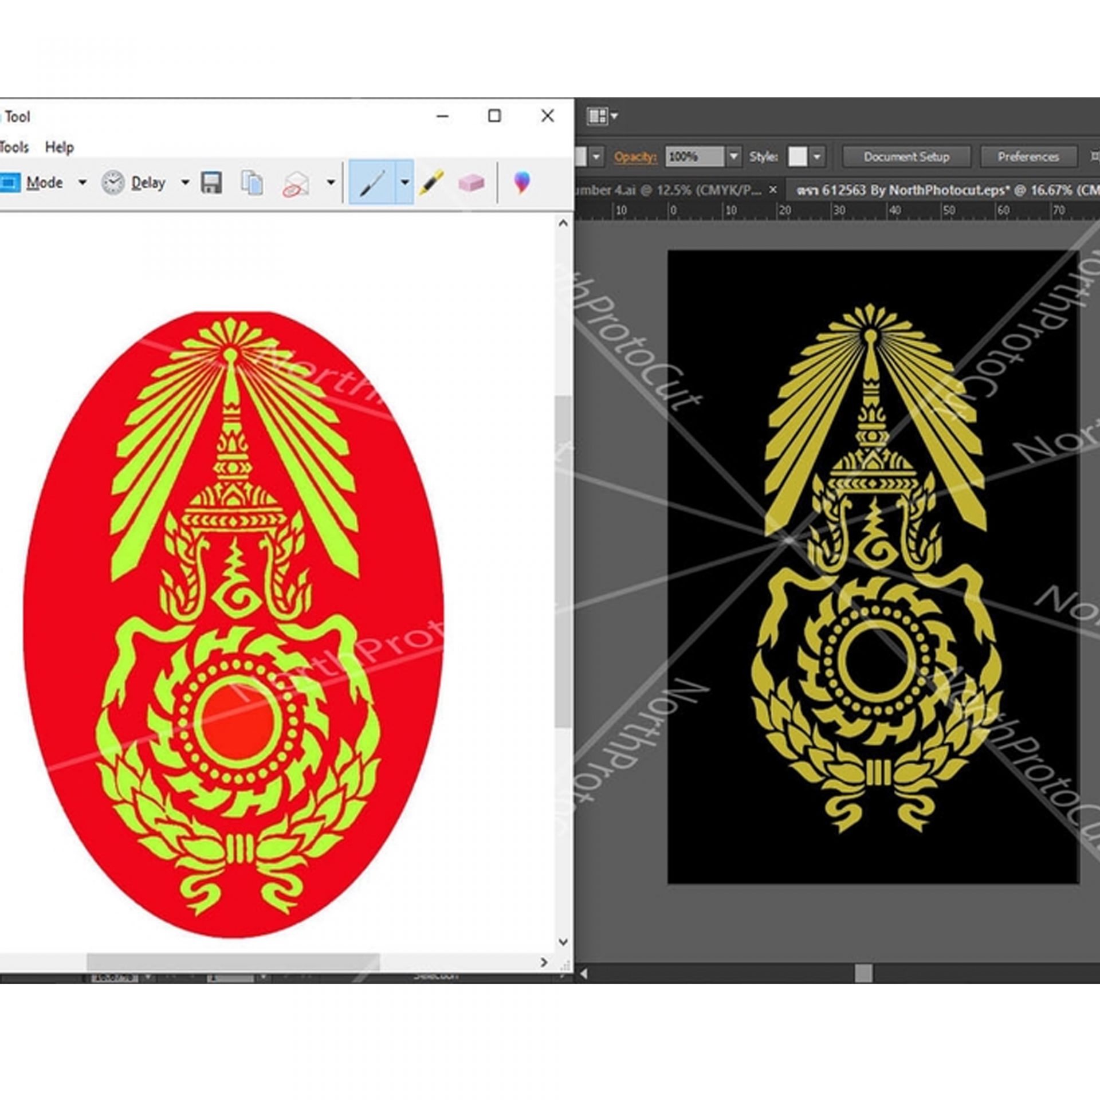
Task: Open the Help menu in Snipping Tool
Action: 60,147
